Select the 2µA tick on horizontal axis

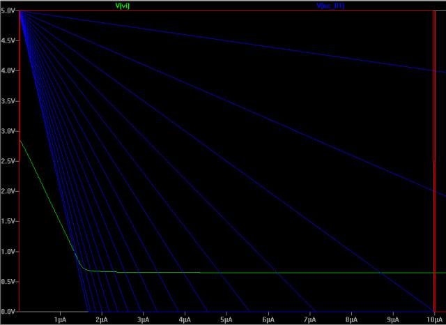(x=102, y=318)
